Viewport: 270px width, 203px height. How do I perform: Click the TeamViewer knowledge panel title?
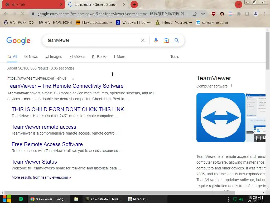(x=214, y=78)
